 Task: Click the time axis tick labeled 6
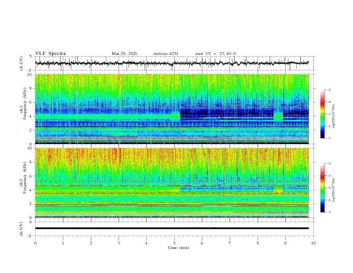point(202,243)
